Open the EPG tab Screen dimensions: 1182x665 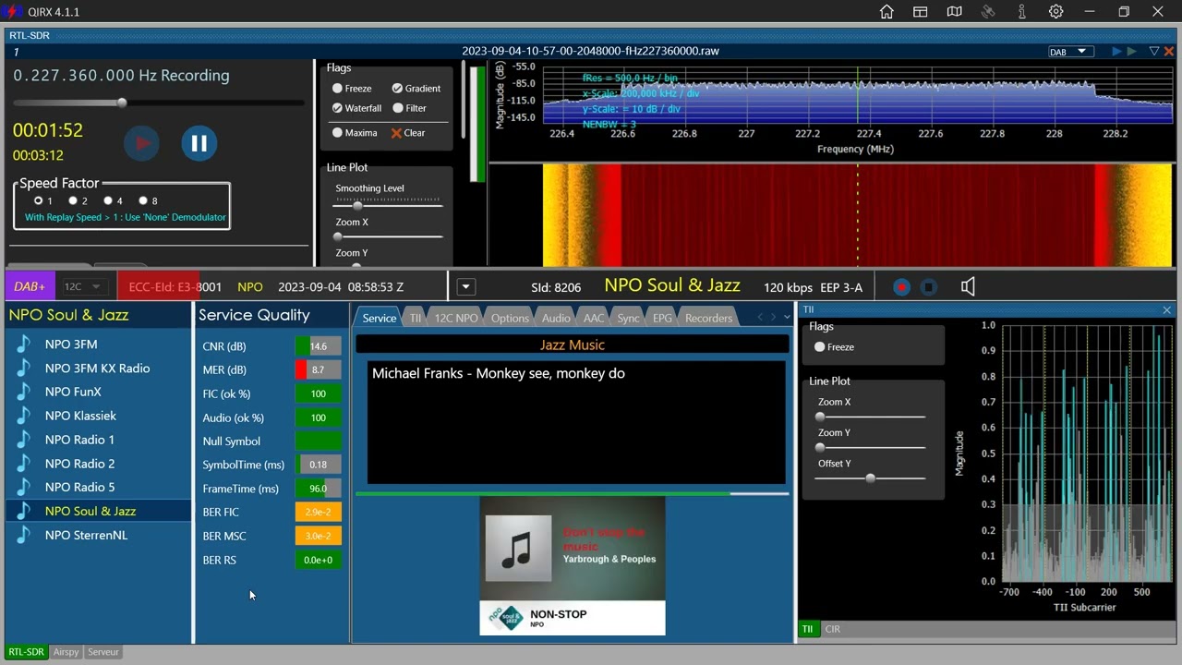[x=662, y=318]
